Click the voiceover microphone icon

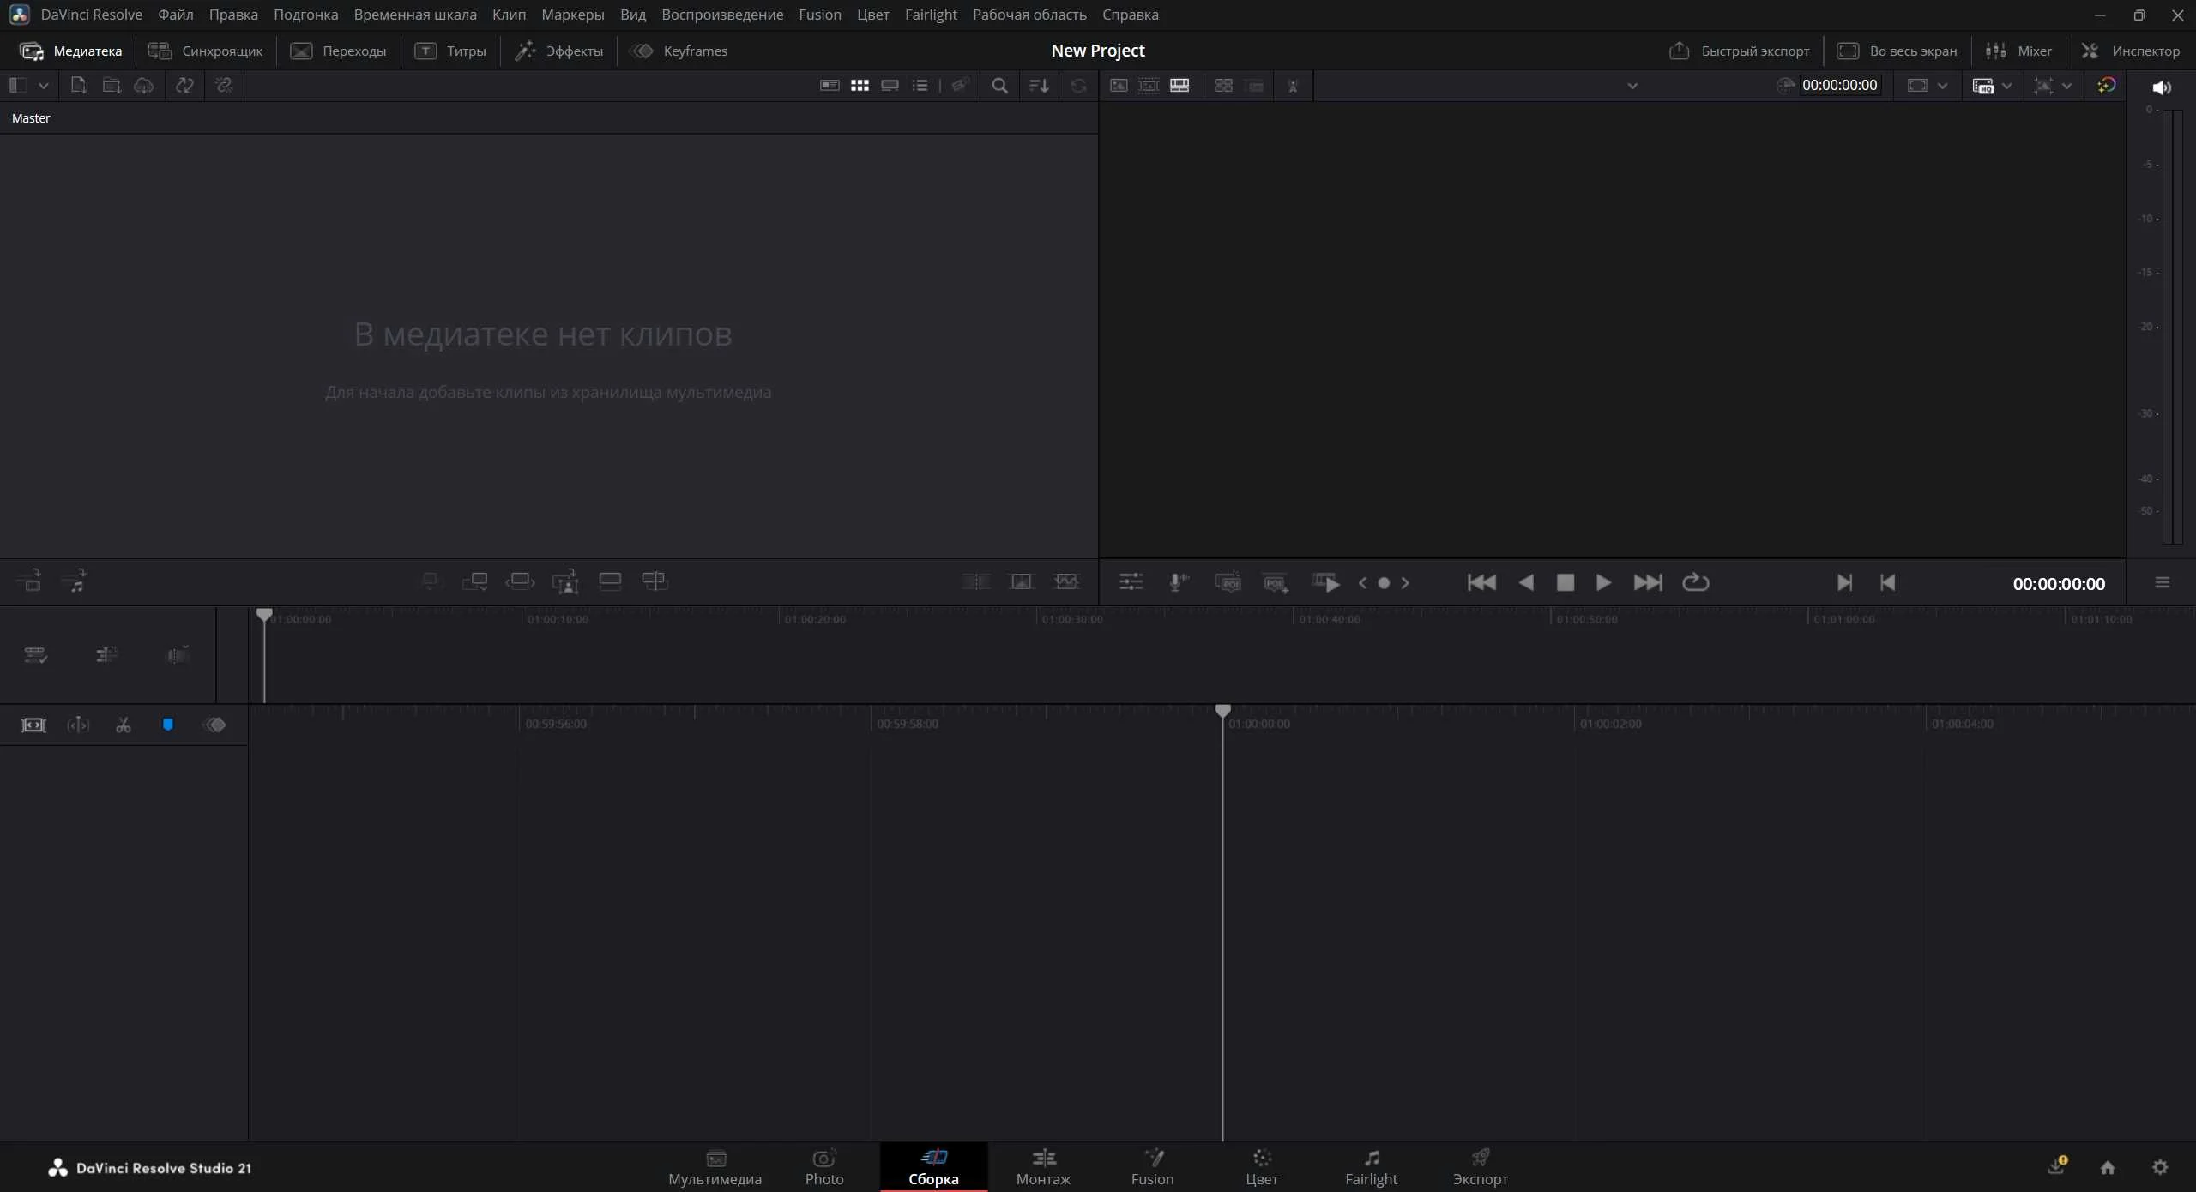(1179, 582)
